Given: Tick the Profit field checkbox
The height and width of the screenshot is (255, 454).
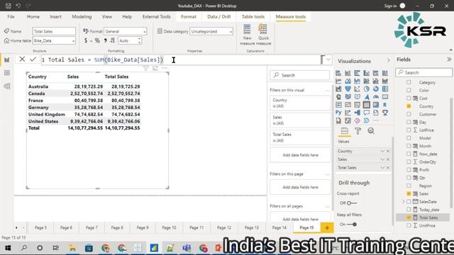Looking at the screenshot, I should pos(409,170).
